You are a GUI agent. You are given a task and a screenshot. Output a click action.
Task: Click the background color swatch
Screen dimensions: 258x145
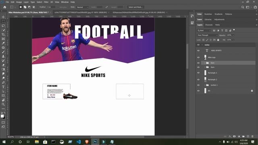pos(4,118)
